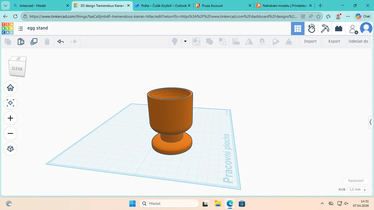Open the Odeslat do dropdown
This screenshot has width=374, height=210.
[358, 41]
